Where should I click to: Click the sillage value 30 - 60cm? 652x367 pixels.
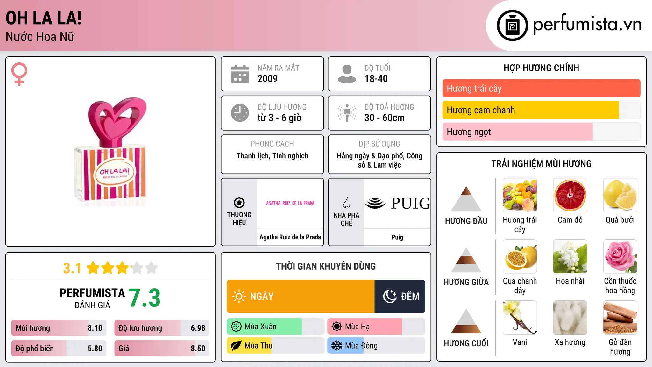coord(385,118)
